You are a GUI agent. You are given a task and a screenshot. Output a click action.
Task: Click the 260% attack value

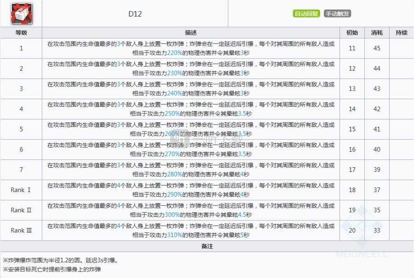click(x=172, y=134)
